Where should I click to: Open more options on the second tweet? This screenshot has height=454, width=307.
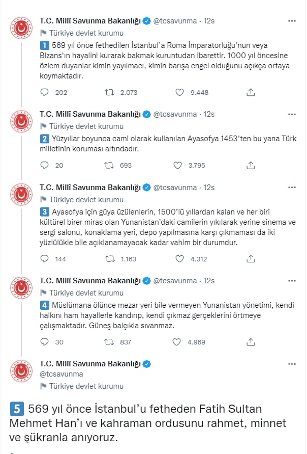coord(292,114)
